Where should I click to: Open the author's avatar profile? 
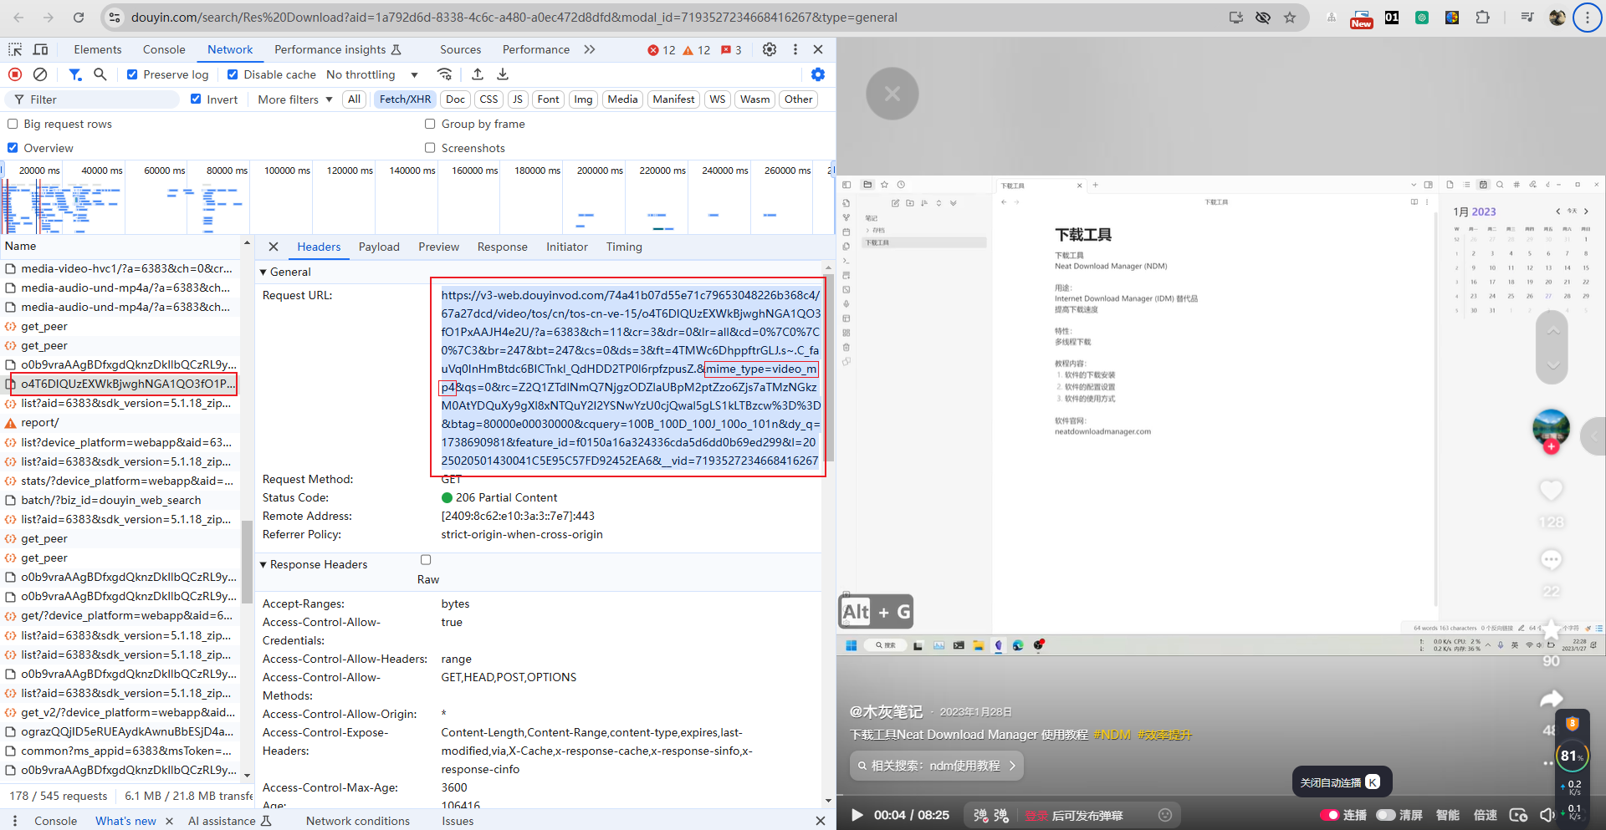pyautogui.click(x=1551, y=427)
